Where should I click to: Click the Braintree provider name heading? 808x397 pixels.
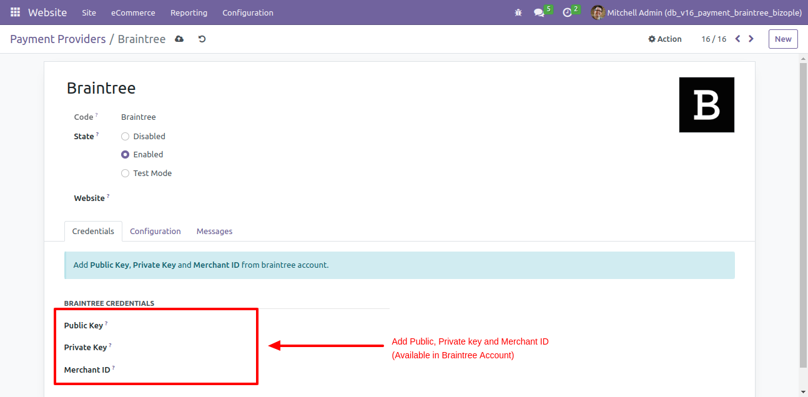(101, 88)
